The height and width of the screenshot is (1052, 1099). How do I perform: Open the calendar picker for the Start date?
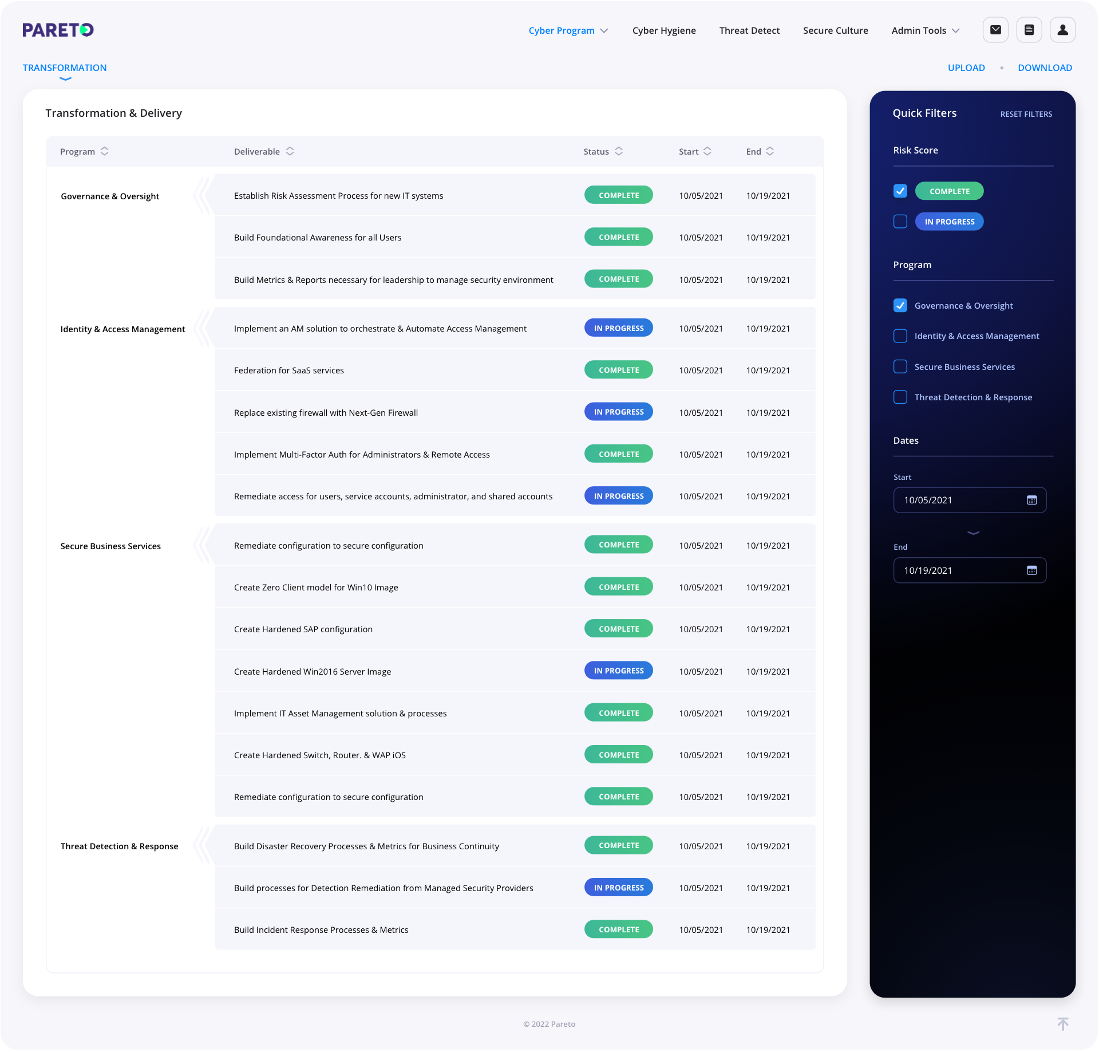pos(1032,500)
